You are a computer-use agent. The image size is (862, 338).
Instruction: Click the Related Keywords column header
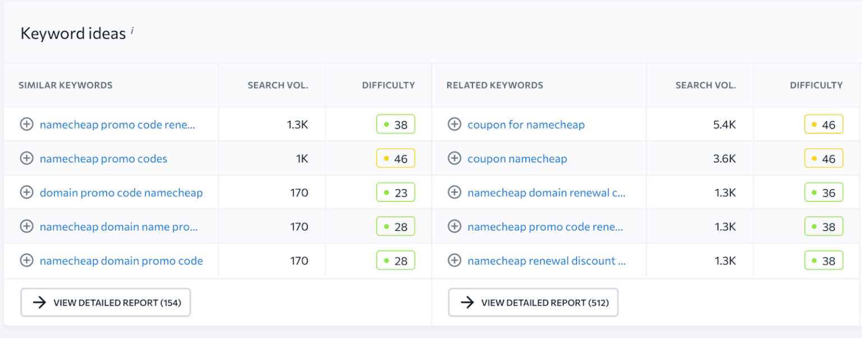495,85
